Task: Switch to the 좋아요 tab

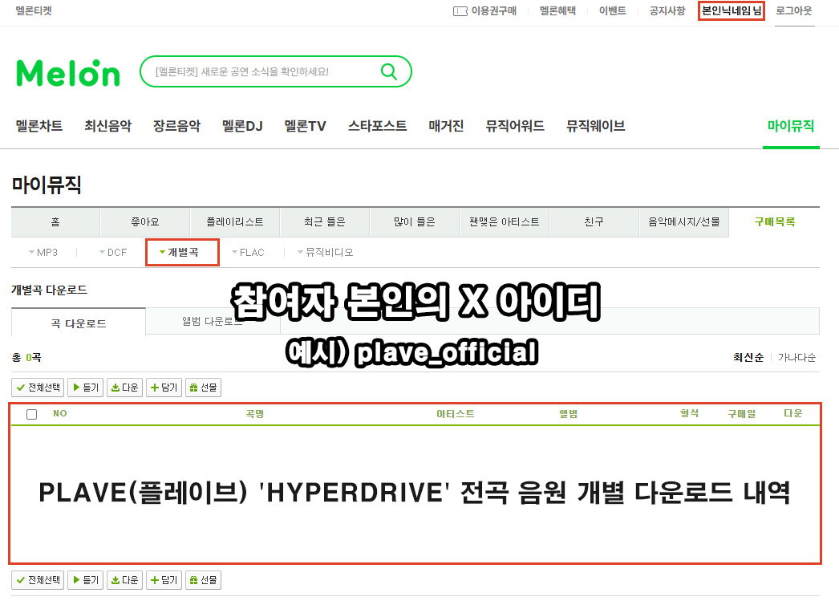Action: pyautogui.click(x=145, y=222)
